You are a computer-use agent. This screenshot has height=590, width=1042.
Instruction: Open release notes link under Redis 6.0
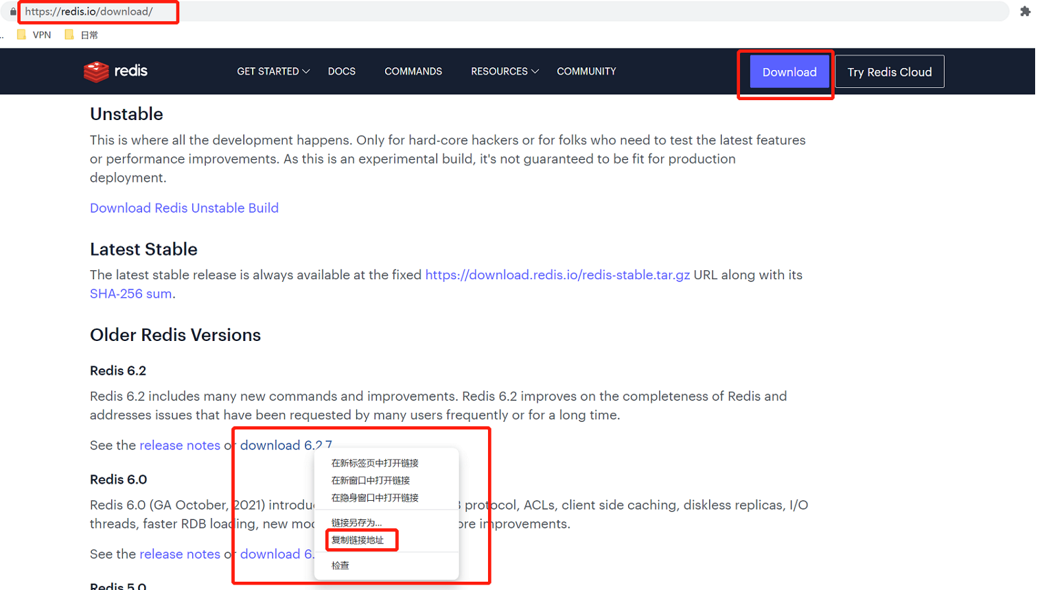pos(180,554)
